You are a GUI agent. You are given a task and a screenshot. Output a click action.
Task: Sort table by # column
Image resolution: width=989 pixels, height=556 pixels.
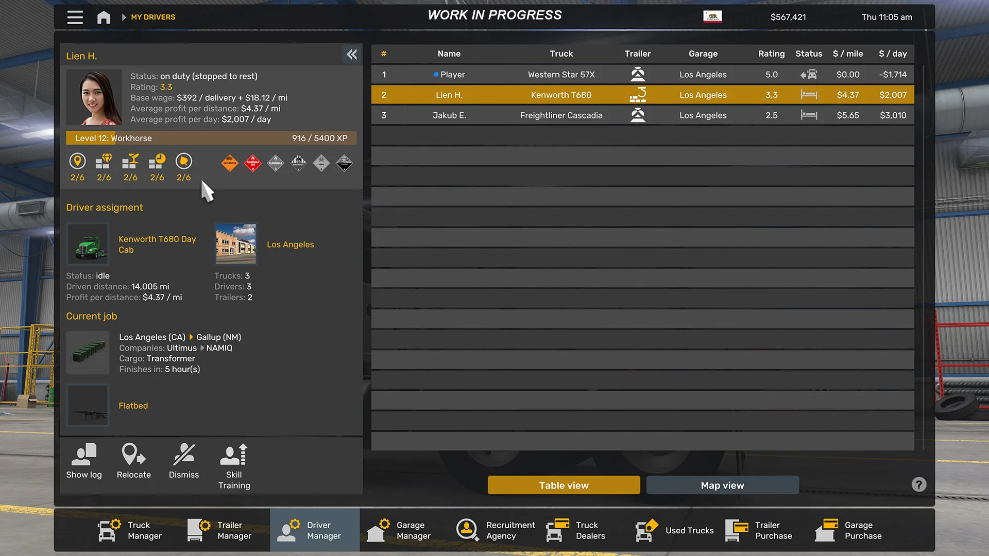coord(384,54)
